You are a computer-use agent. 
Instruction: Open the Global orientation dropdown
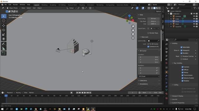(x=71, y=8)
